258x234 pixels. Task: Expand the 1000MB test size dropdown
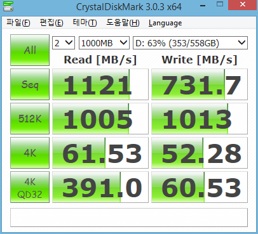click(x=104, y=43)
